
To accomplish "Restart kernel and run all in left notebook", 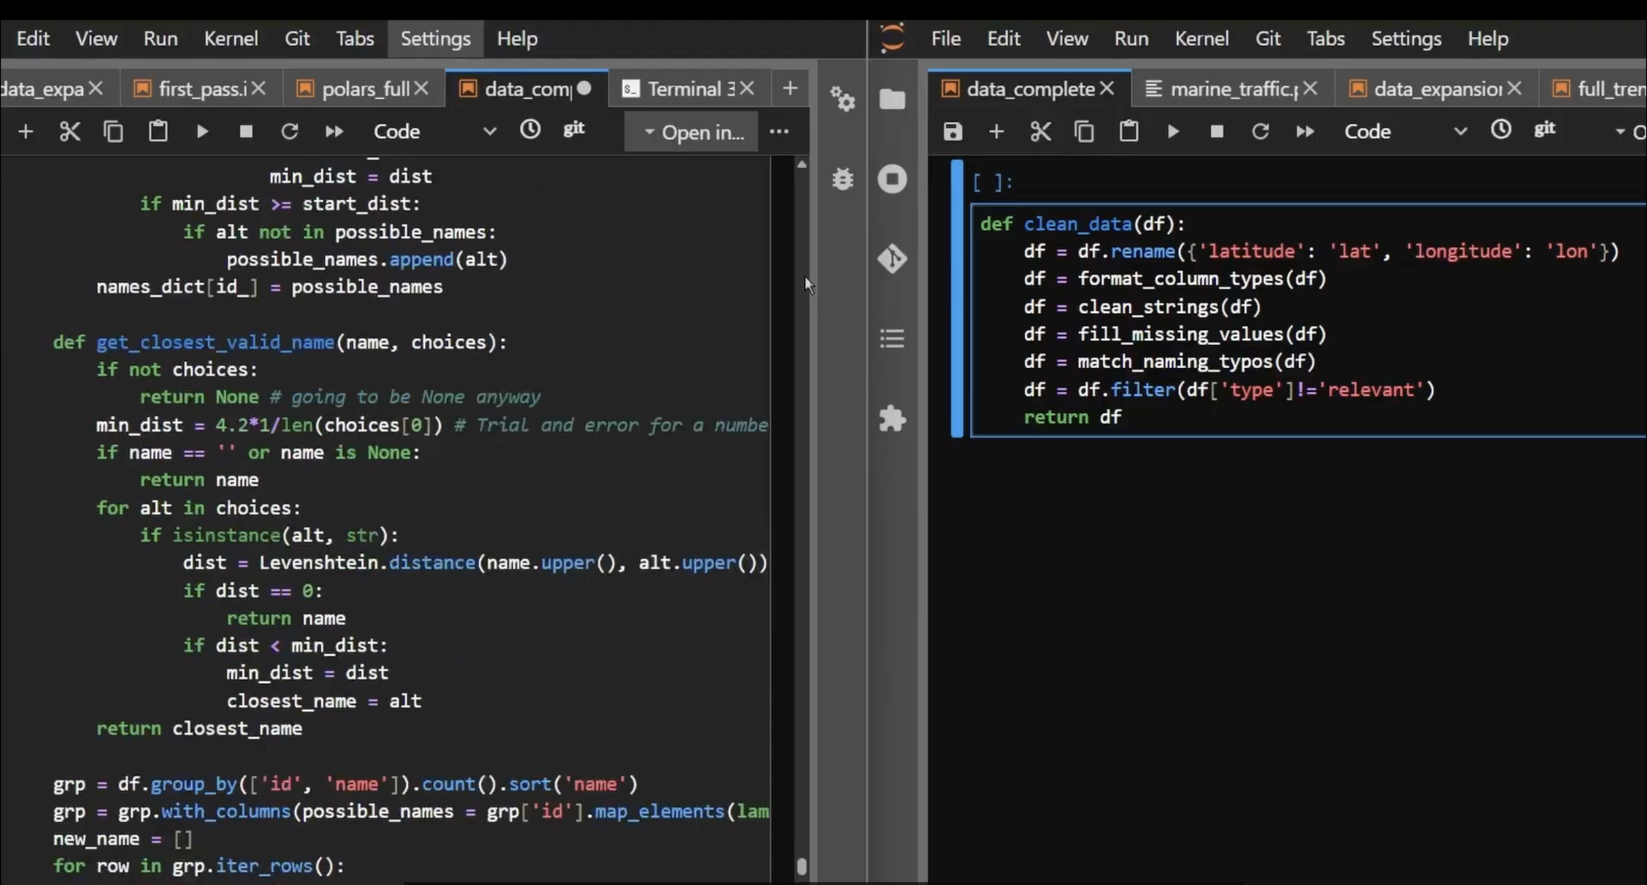I will pos(334,132).
